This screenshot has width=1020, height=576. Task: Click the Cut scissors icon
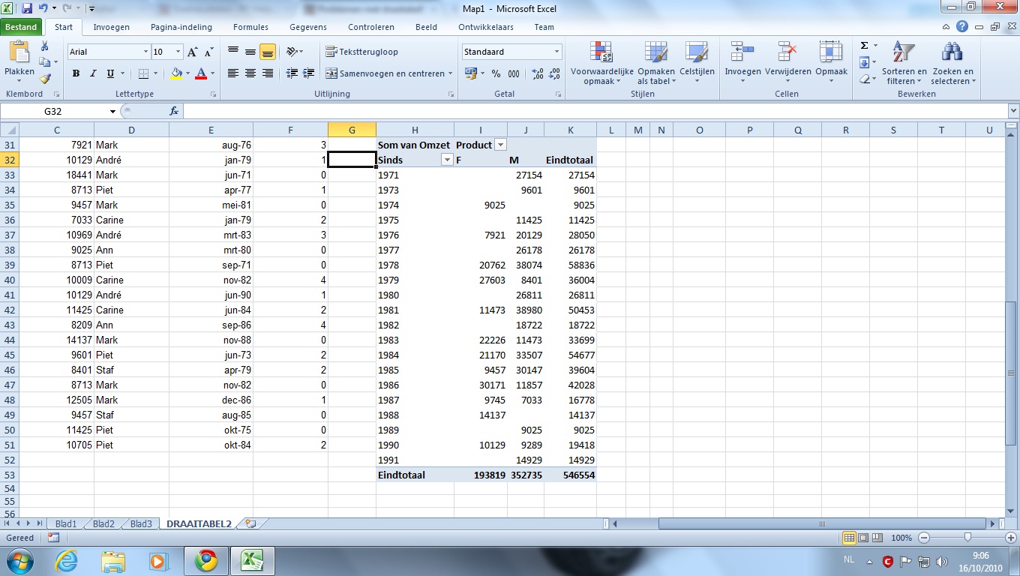(x=45, y=46)
